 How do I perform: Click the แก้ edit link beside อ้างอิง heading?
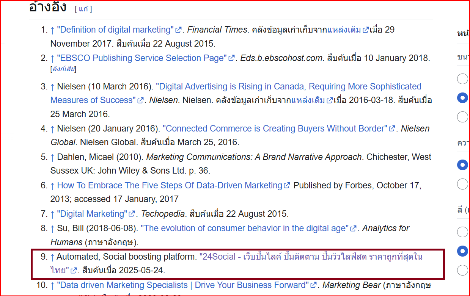click(x=83, y=9)
